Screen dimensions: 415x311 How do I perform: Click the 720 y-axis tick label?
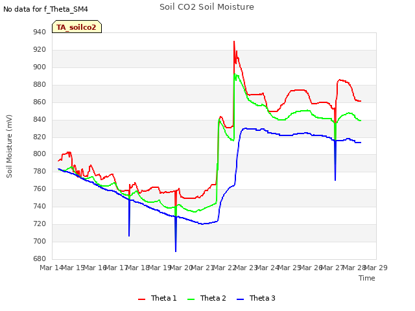coord(40,224)
